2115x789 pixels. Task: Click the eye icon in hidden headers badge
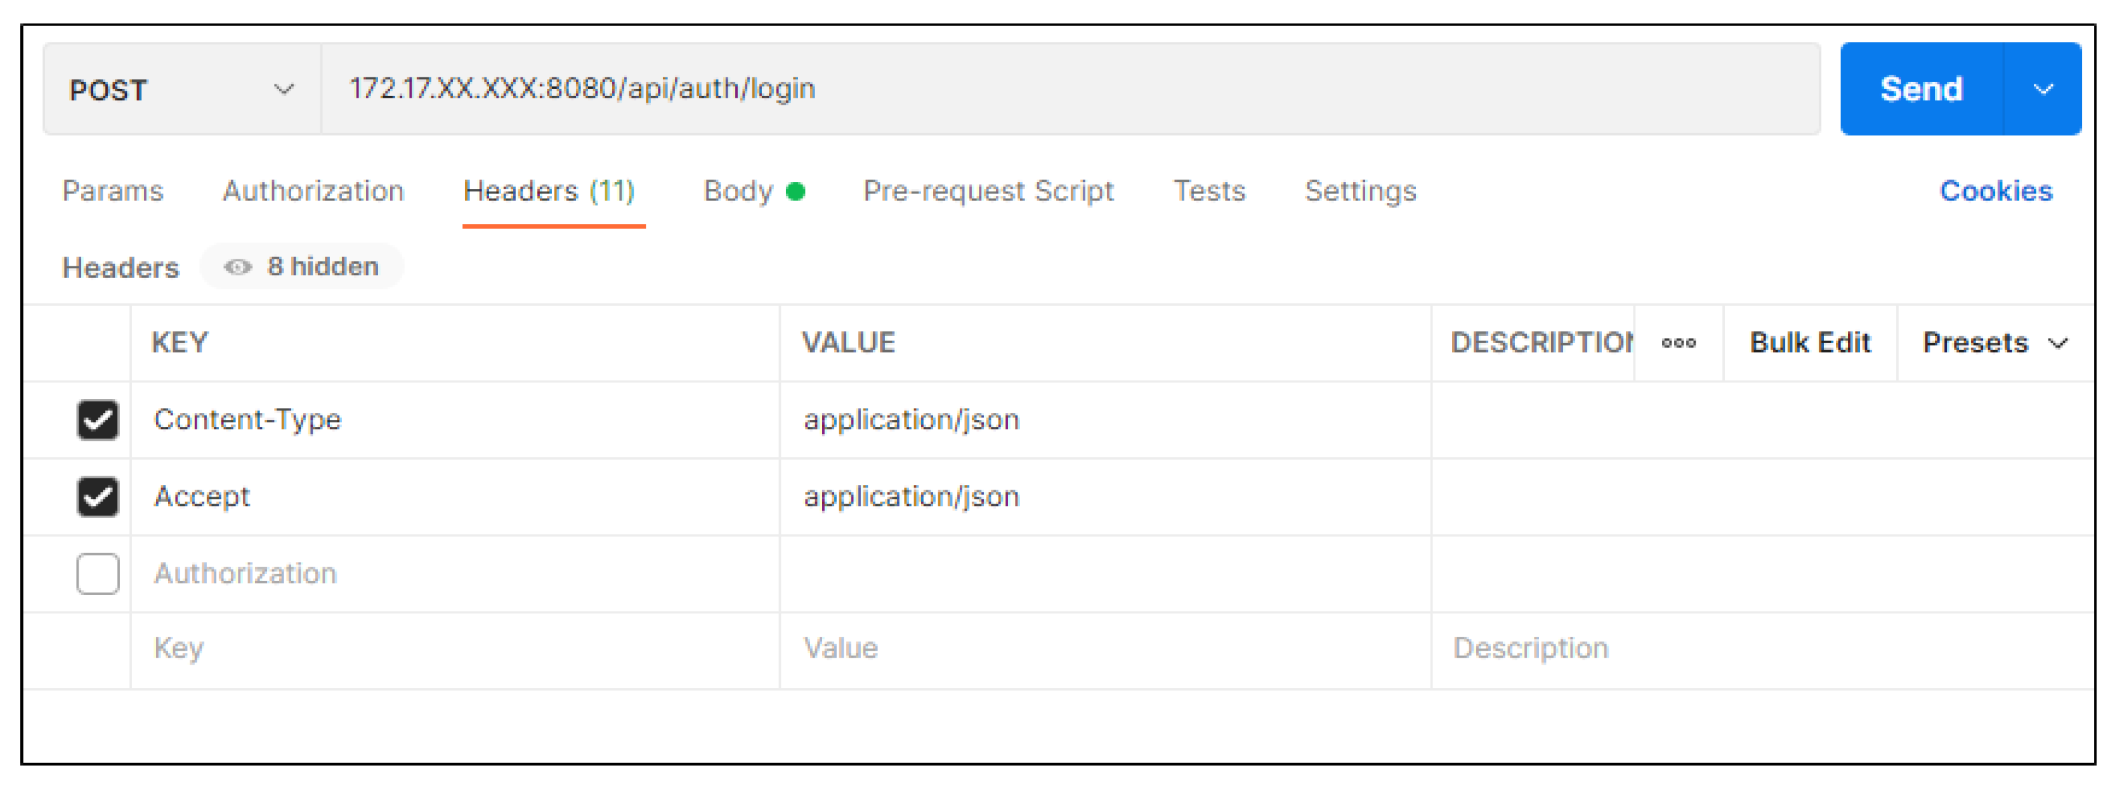(x=237, y=267)
